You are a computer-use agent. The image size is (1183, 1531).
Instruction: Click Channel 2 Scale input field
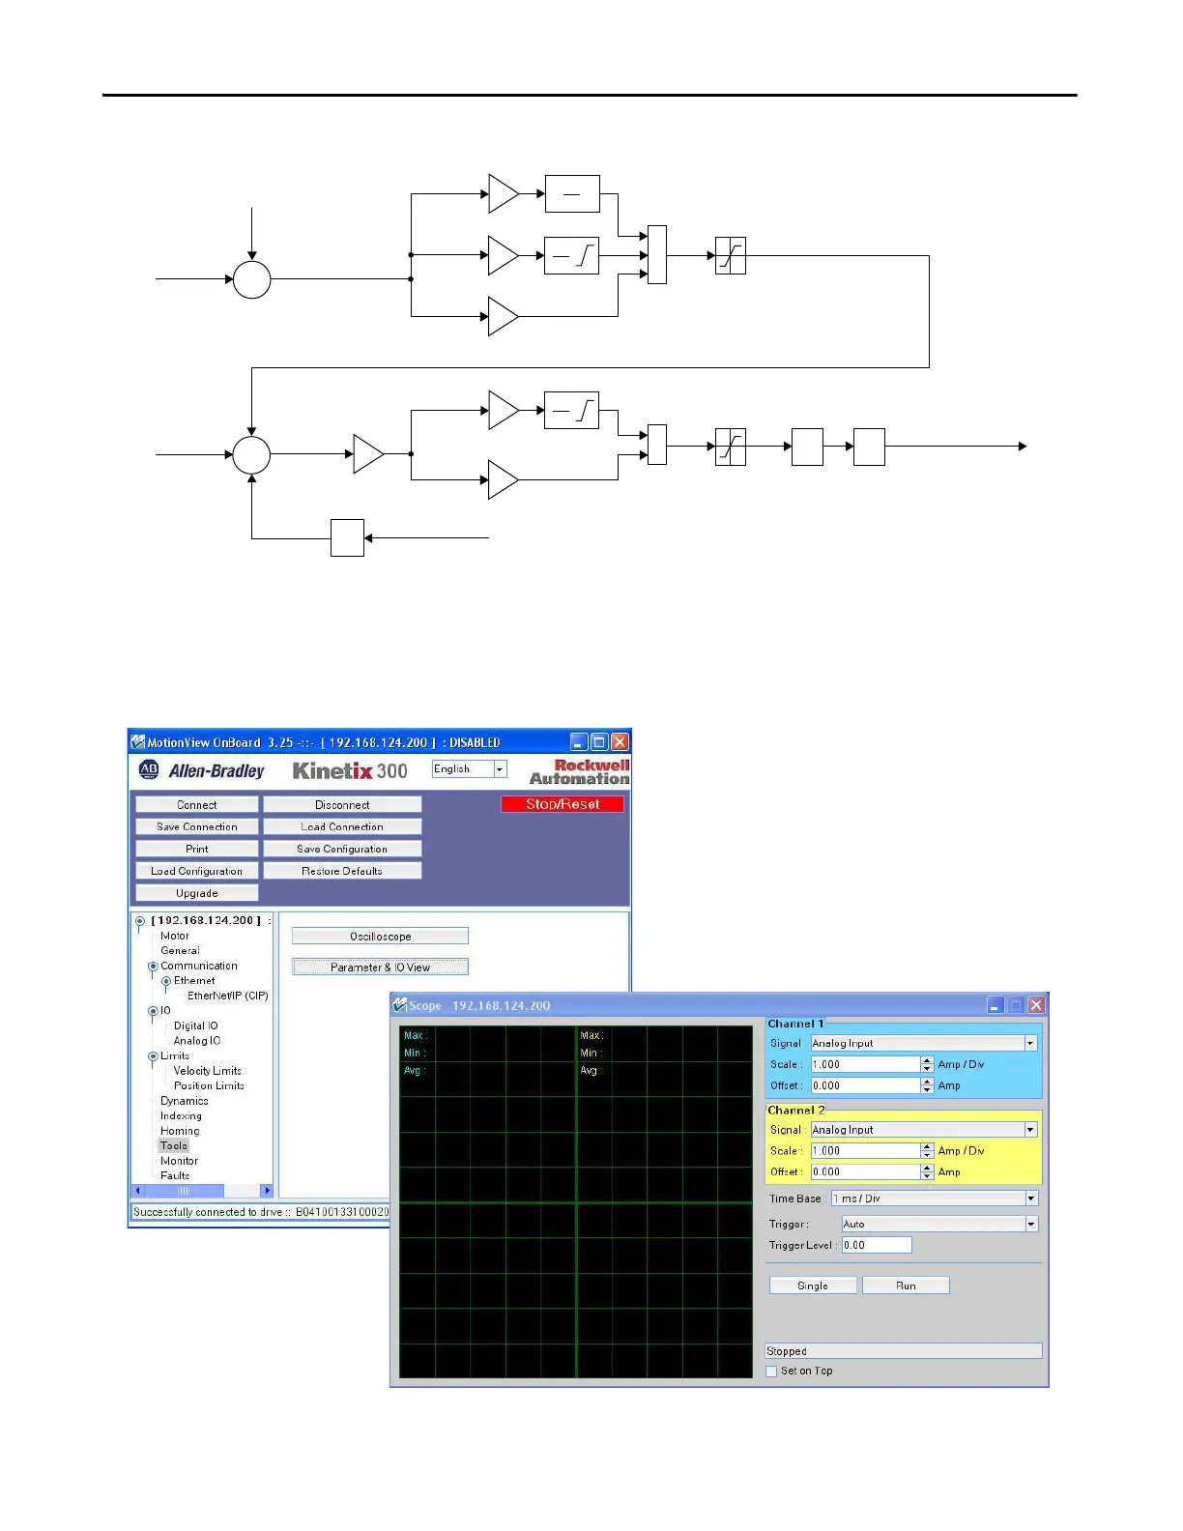[865, 1150]
